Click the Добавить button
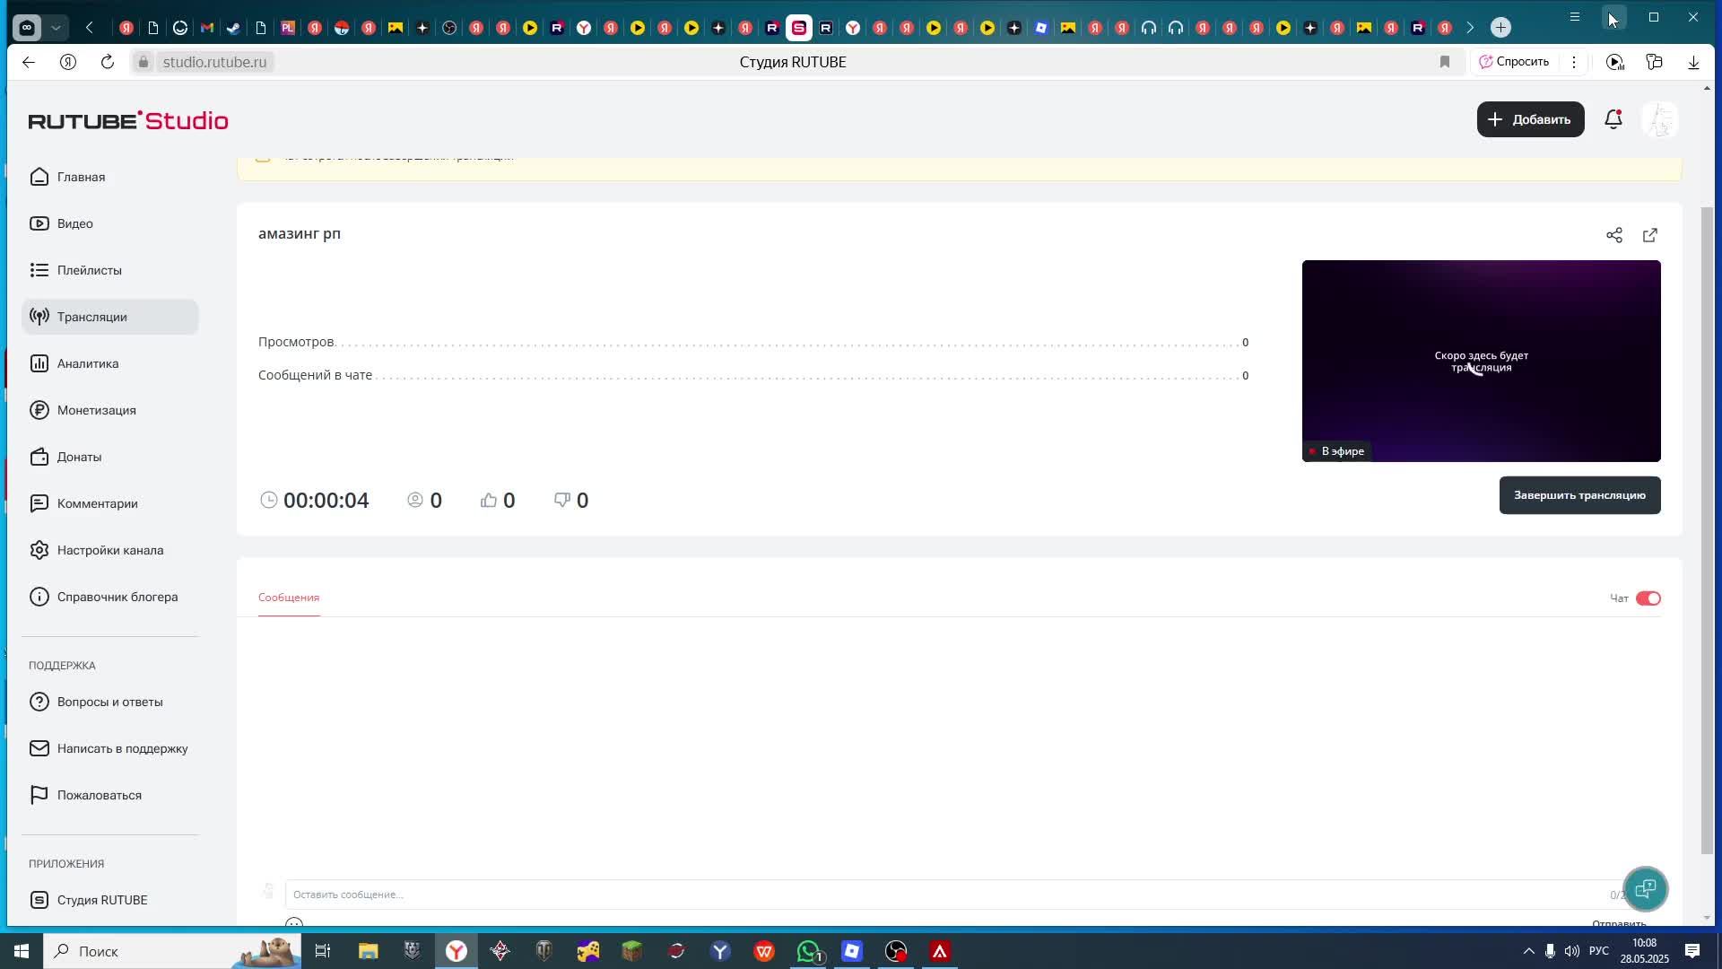The image size is (1722, 969). pos(1530,119)
